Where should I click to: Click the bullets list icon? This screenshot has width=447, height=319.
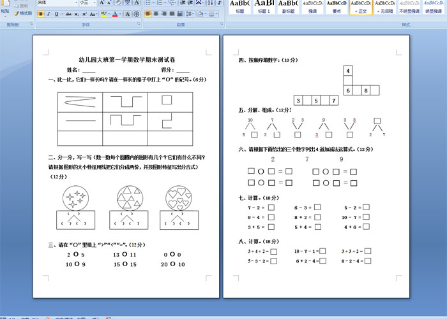149,3
